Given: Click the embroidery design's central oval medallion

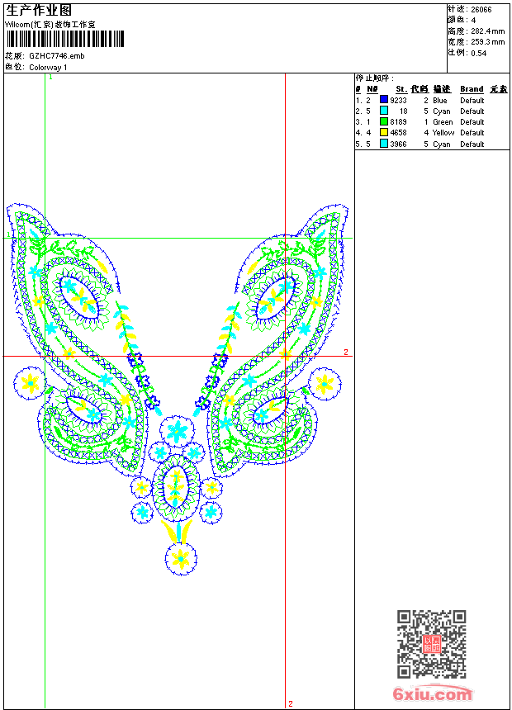Looking at the screenshot, I should 176,487.
